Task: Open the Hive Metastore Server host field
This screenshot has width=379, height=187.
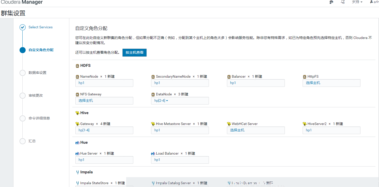Action: tap(180, 130)
